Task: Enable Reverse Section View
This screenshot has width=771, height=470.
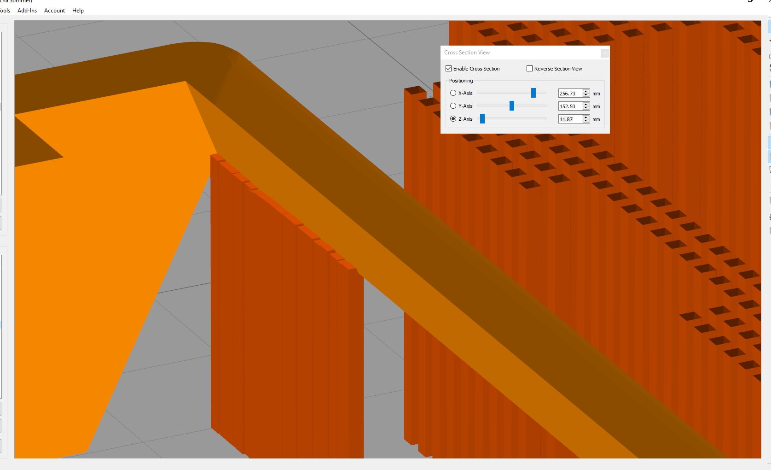Action: tap(529, 68)
